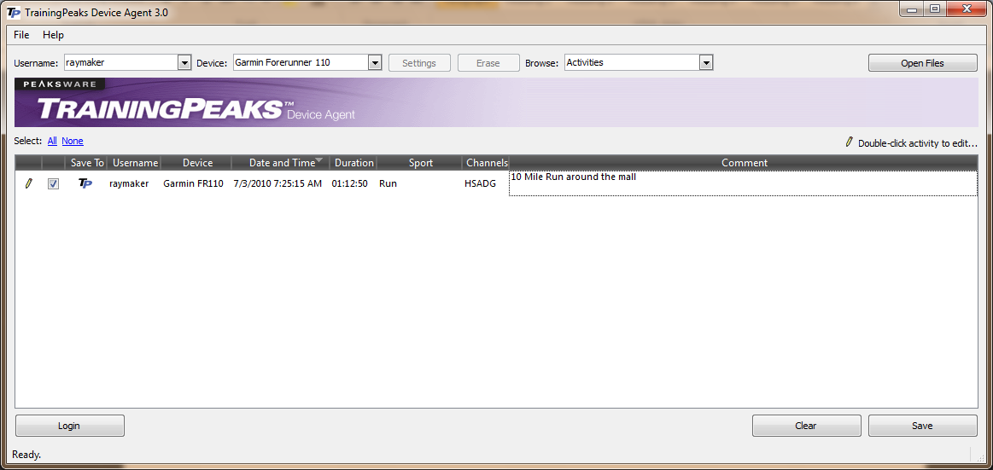Open the File menu

pyautogui.click(x=21, y=35)
